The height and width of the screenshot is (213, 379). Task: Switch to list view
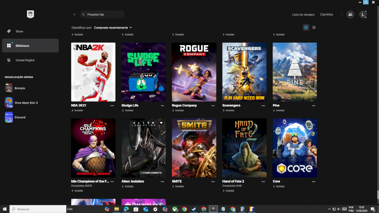314,27
